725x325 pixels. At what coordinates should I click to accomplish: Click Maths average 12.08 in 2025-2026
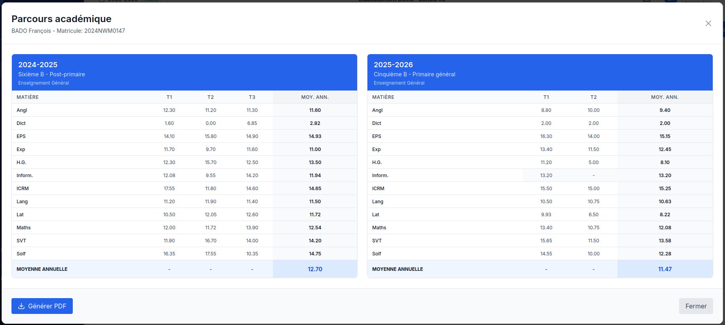(665, 228)
